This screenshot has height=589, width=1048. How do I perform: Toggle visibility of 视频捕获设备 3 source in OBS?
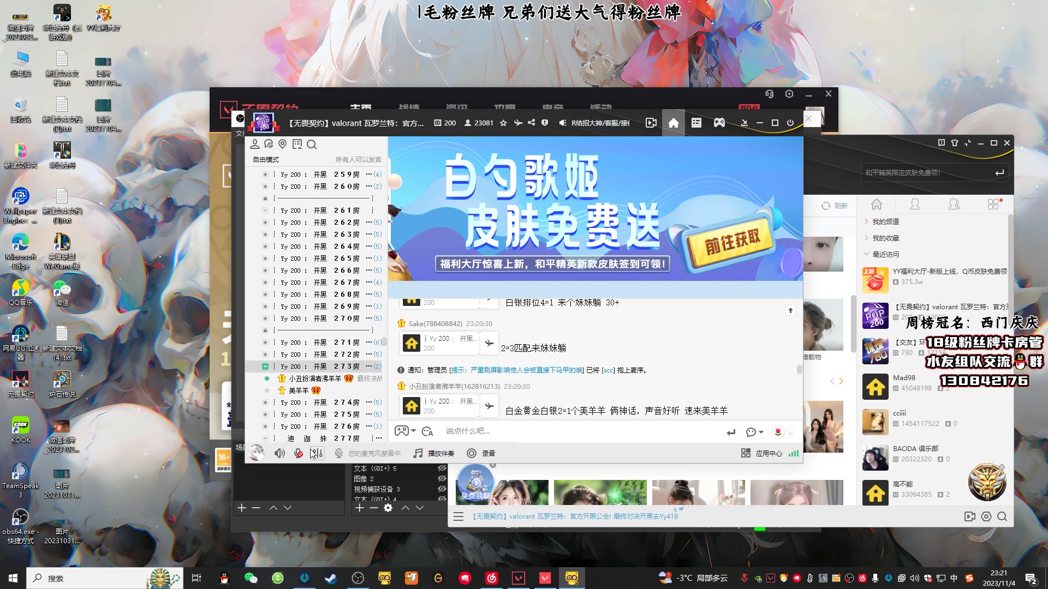(x=442, y=489)
